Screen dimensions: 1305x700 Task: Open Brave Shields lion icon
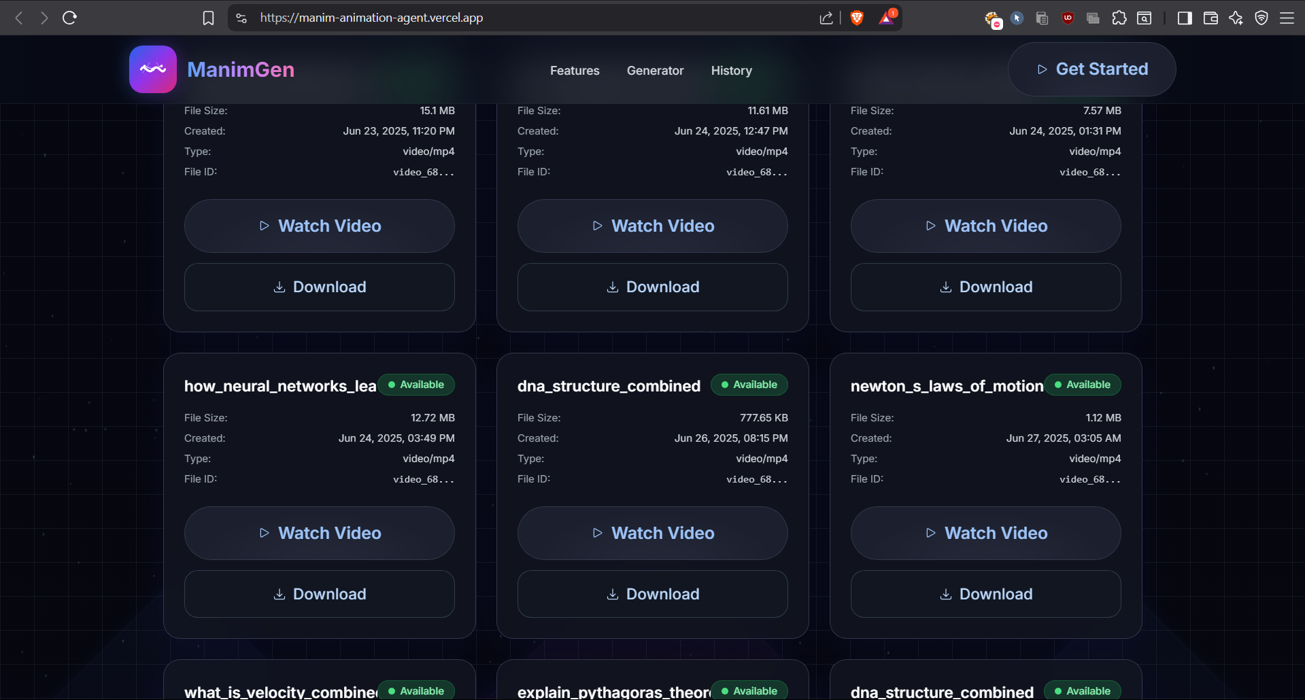click(857, 18)
